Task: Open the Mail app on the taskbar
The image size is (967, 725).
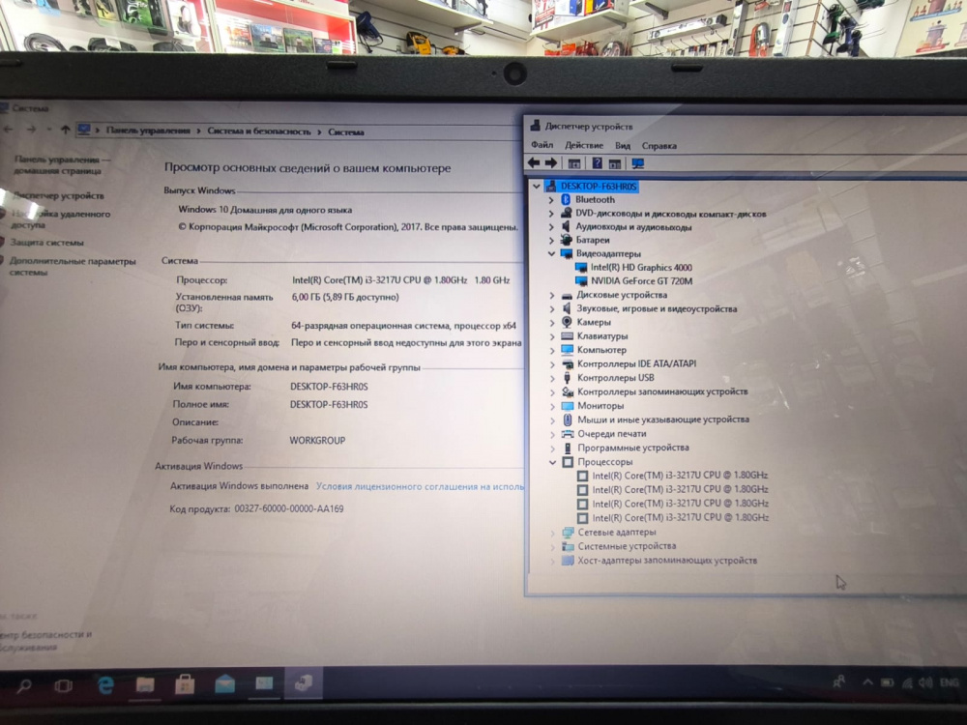Action: click(224, 684)
